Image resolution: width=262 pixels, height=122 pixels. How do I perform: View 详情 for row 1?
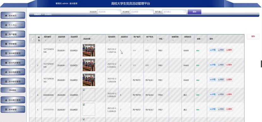(x=213, y=50)
